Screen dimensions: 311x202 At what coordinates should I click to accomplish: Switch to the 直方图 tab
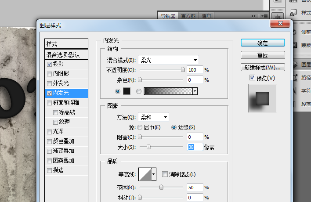coord(188,16)
